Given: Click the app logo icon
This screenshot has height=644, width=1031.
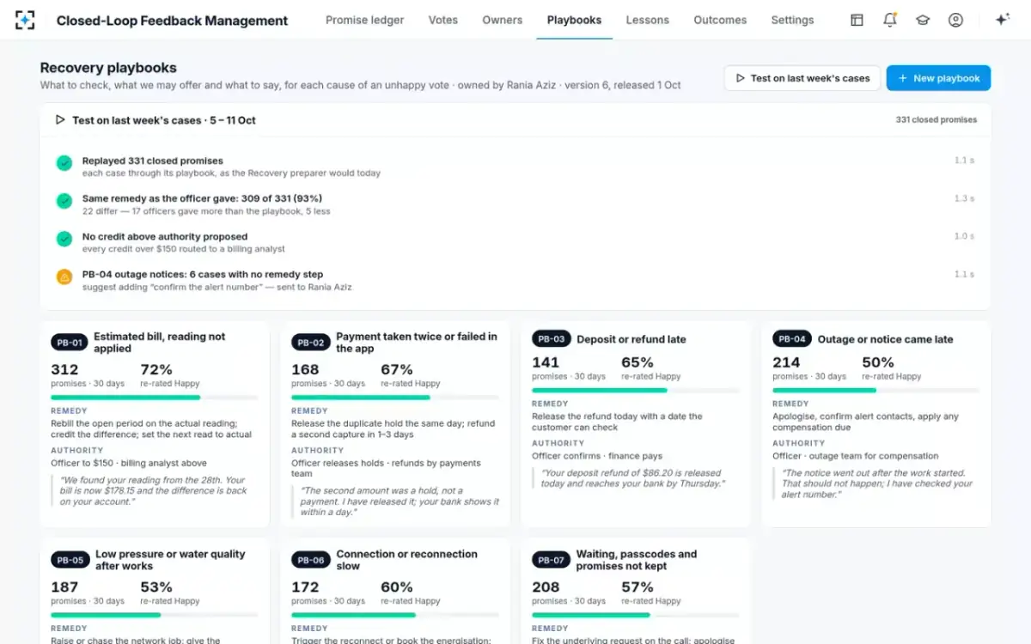Looking at the screenshot, I should (x=25, y=20).
